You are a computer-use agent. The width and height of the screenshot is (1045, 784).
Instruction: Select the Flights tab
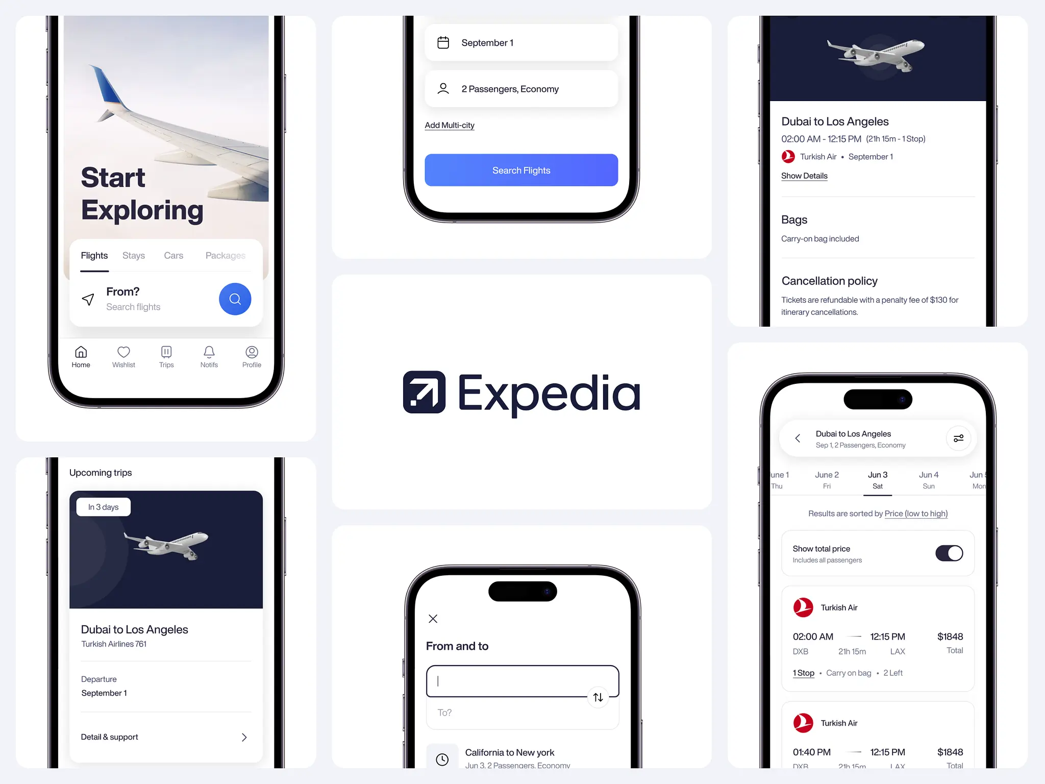coord(94,255)
